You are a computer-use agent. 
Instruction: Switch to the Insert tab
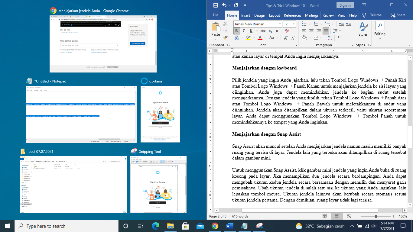tap(246, 15)
